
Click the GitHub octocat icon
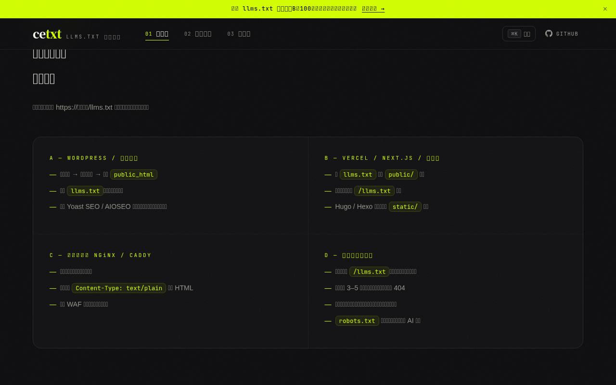(549, 34)
